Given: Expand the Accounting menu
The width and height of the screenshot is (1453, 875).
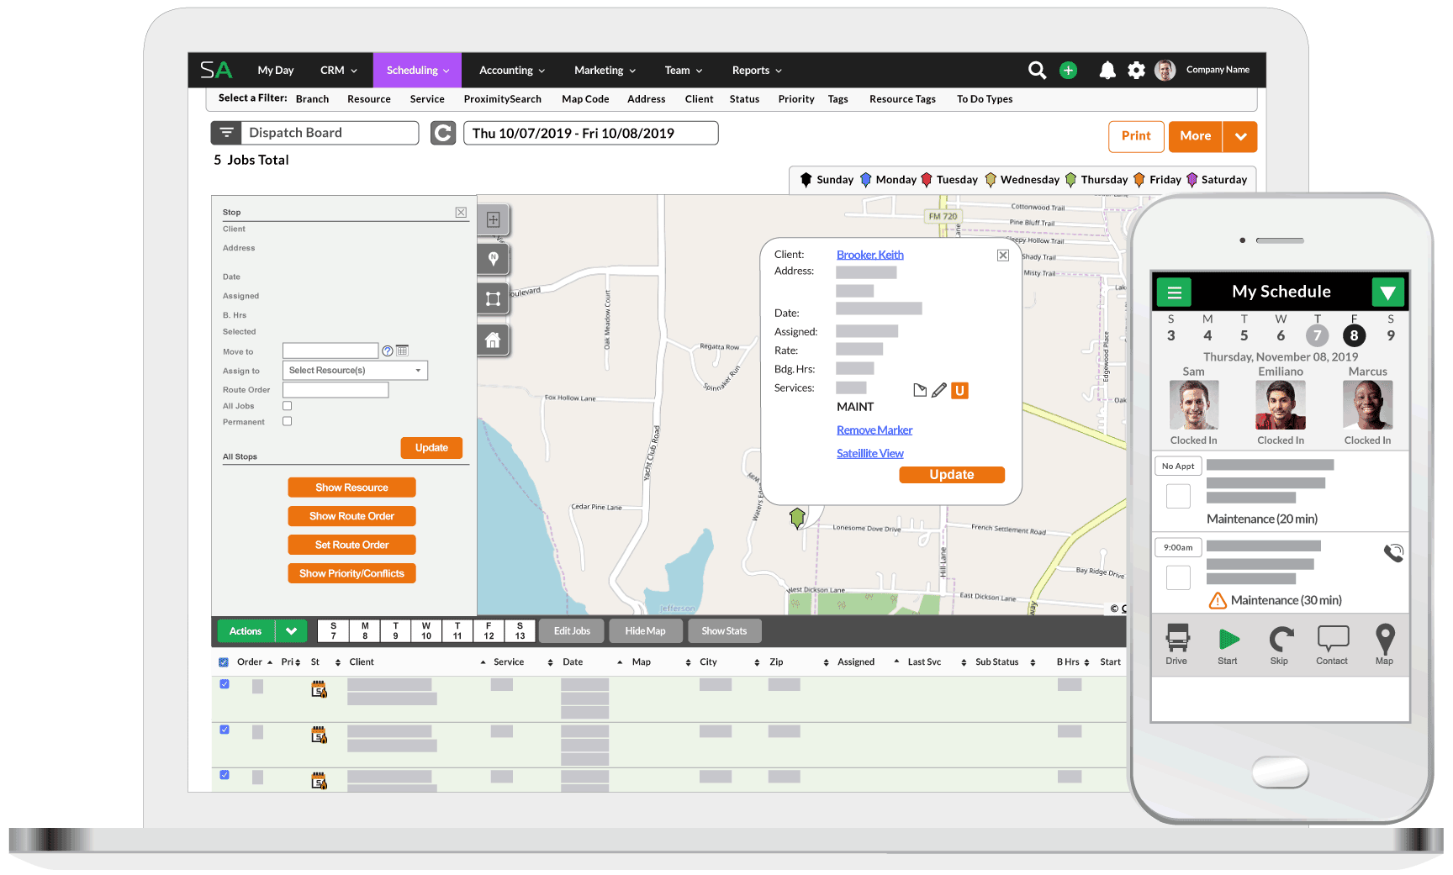Looking at the screenshot, I should point(512,71).
